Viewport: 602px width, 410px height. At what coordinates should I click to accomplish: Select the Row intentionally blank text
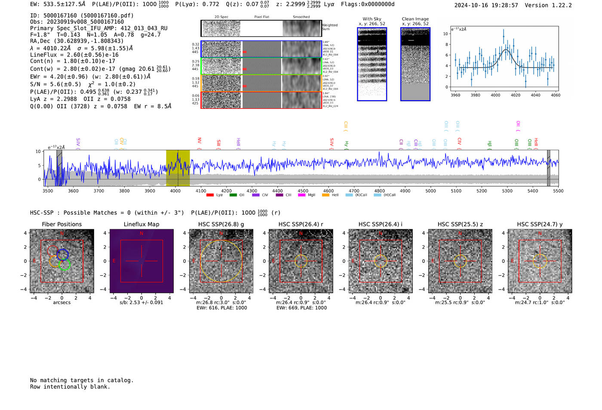pyautogui.click(x=70, y=387)
